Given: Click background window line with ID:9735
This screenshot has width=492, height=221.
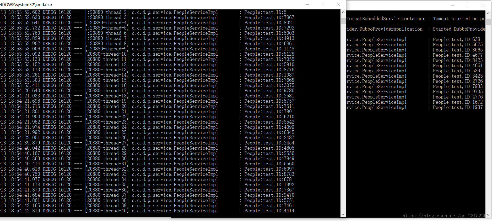Looking at the screenshot, I should 415,92.
